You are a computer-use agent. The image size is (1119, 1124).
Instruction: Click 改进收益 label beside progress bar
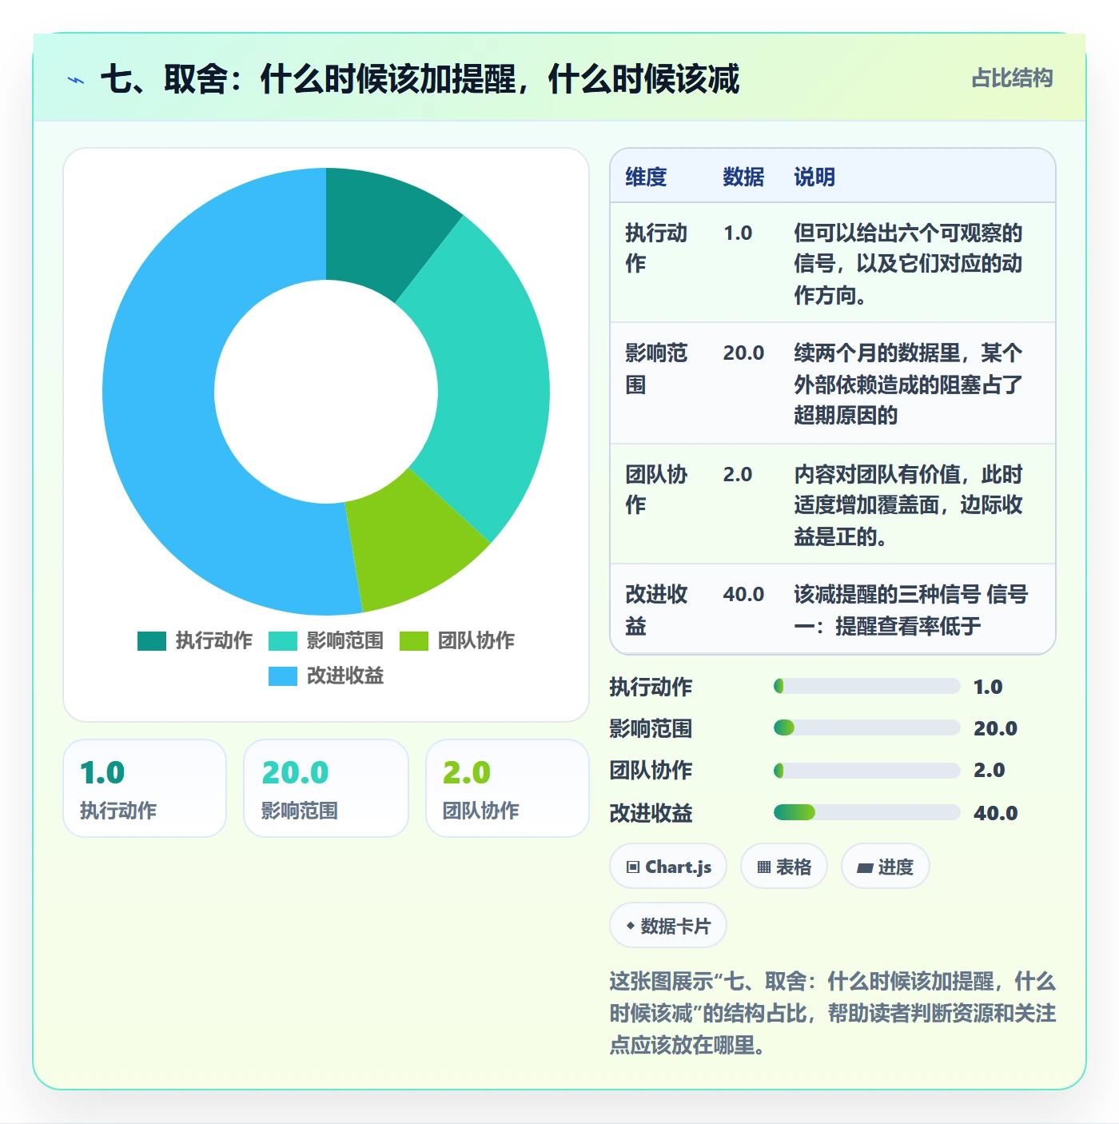pos(651,813)
